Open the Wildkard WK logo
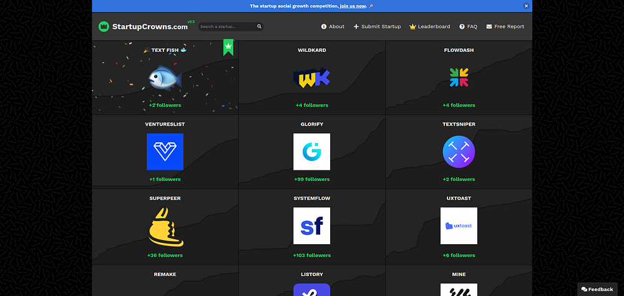Viewport: 624px width, 296px height. click(311, 77)
